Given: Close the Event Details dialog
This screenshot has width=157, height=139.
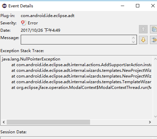Looking at the screenshot, I should coord(153,6).
